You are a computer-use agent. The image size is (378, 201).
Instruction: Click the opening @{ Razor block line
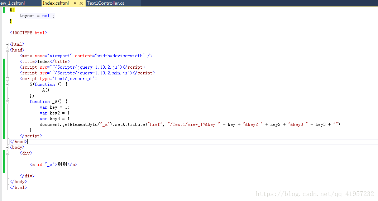[12, 10]
